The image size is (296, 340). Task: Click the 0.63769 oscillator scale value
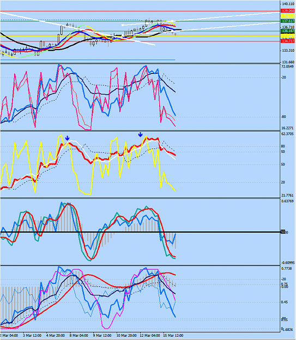[x=287, y=201]
